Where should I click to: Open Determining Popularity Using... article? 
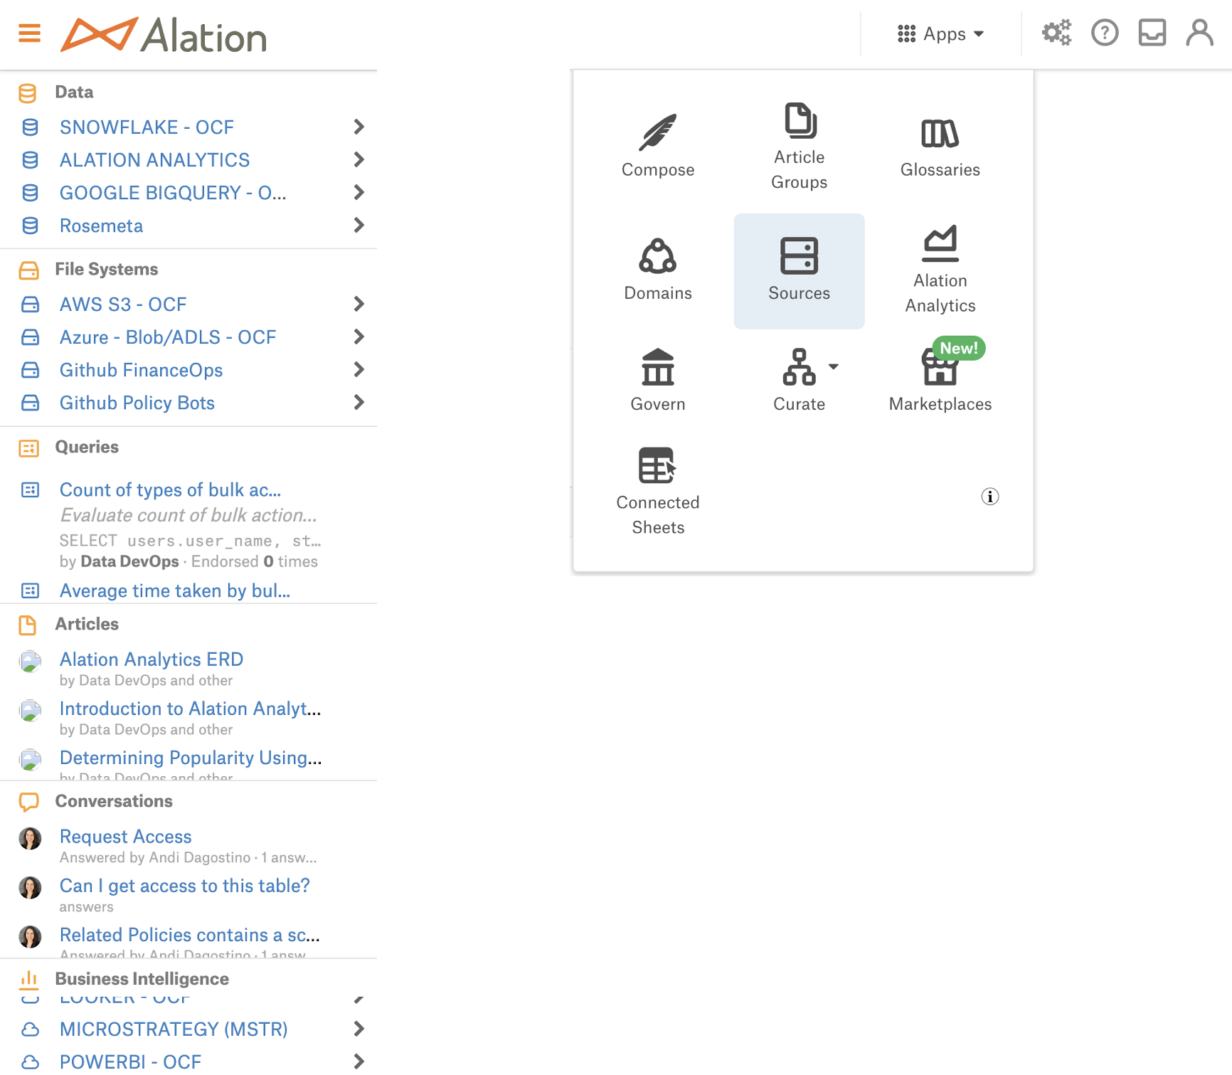[x=191, y=758]
